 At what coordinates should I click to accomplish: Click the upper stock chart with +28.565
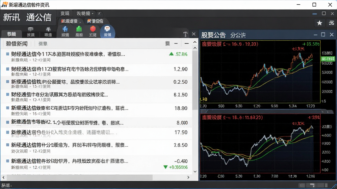[x=260, y=71]
